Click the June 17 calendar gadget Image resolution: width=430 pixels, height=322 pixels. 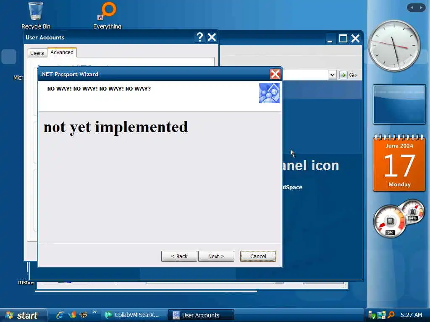click(x=399, y=163)
